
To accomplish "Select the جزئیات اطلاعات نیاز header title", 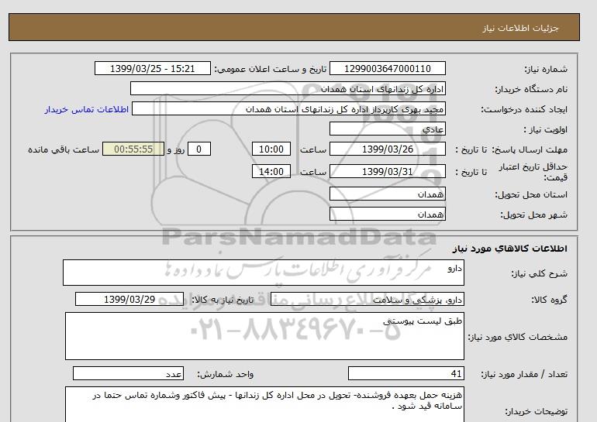I will (x=520, y=28).
